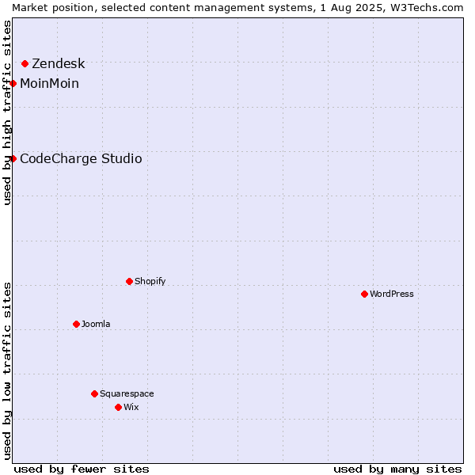This screenshot has width=475, height=475.
Task: Click the 'used by high traffic sites' label
Action: tap(7, 112)
